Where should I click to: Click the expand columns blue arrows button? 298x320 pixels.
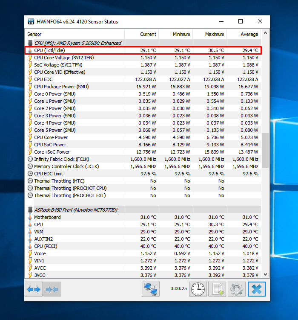34,289
